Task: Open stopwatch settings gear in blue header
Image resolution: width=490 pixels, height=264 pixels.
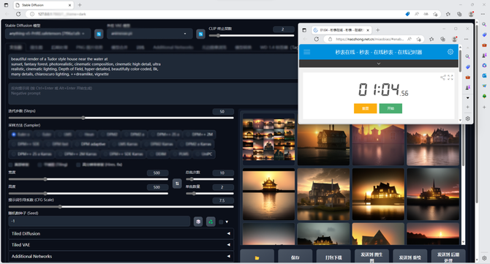Action: click(451, 52)
